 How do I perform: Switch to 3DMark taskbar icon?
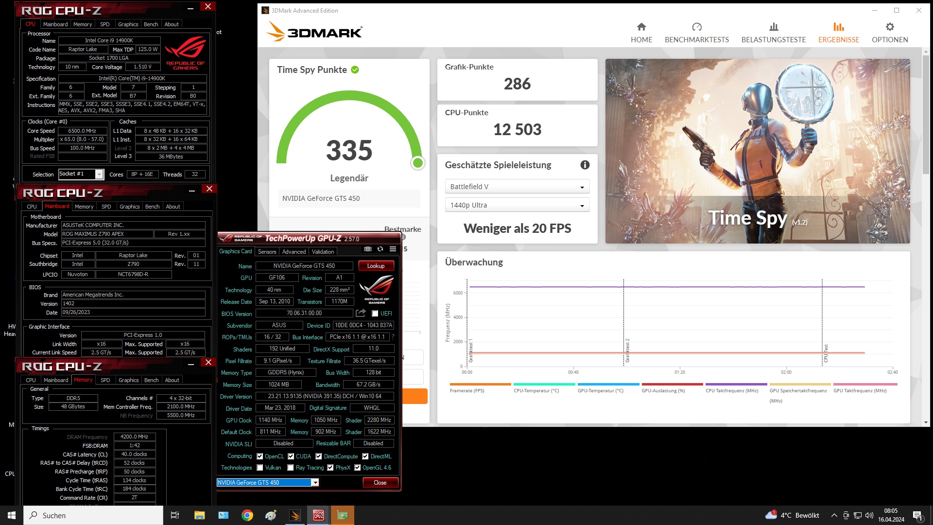pyautogui.click(x=295, y=515)
